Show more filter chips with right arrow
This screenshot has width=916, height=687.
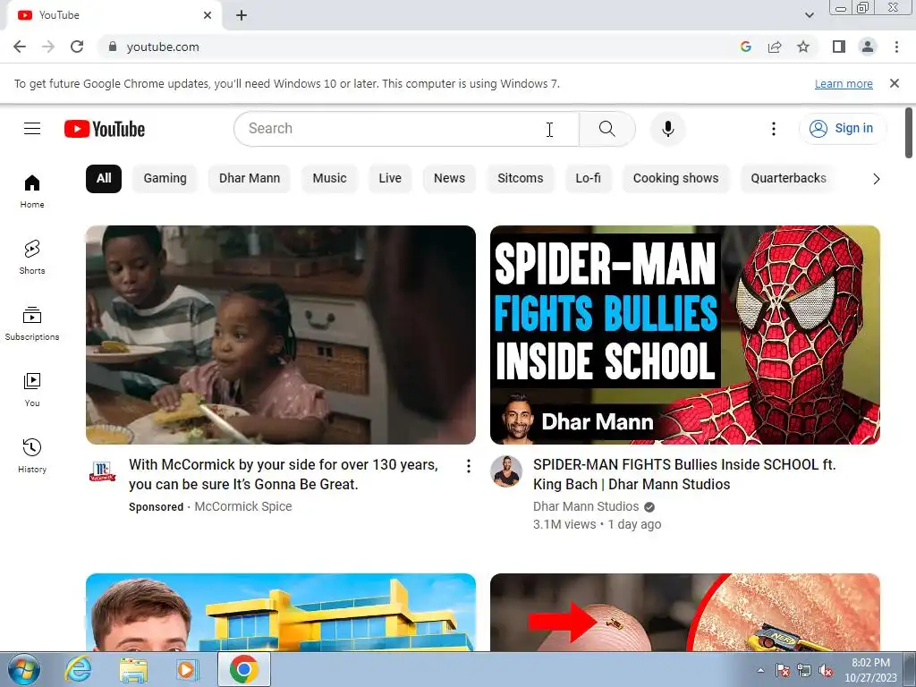click(x=876, y=179)
